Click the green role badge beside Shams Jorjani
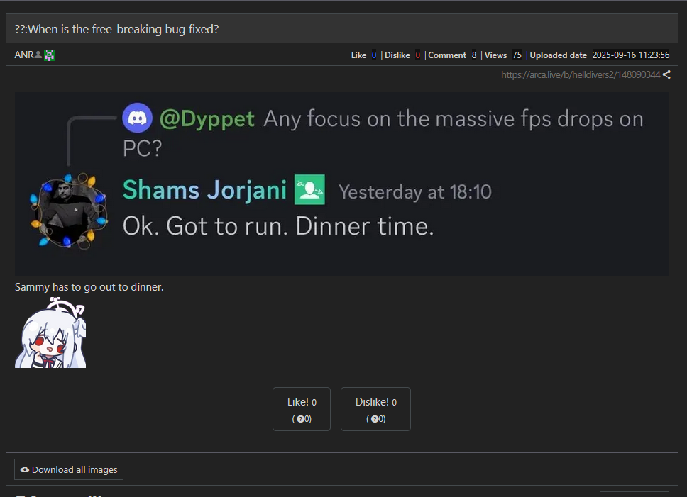This screenshot has width=687, height=497. [x=309, y=189]
